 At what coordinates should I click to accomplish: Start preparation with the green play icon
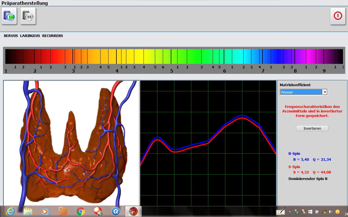pos(9,16)
